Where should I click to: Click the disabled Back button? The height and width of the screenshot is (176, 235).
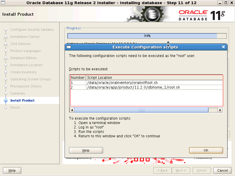pyautogui.click(x=162, y=170)
